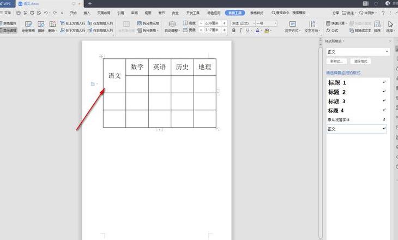Click the 语文 table cell
This screenshot has height=240, width=398.
[x=114, y=76]
